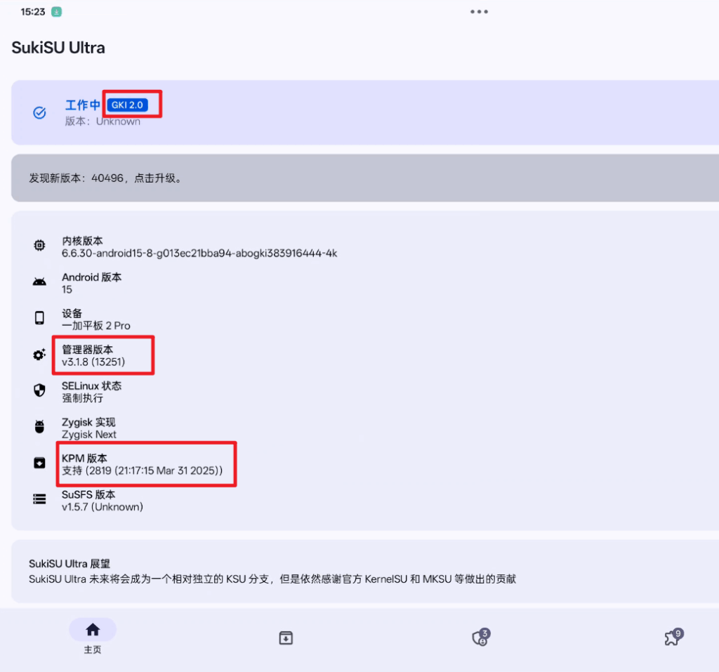Open the three-dot overflow menu at the top

[x=480, y=11]
